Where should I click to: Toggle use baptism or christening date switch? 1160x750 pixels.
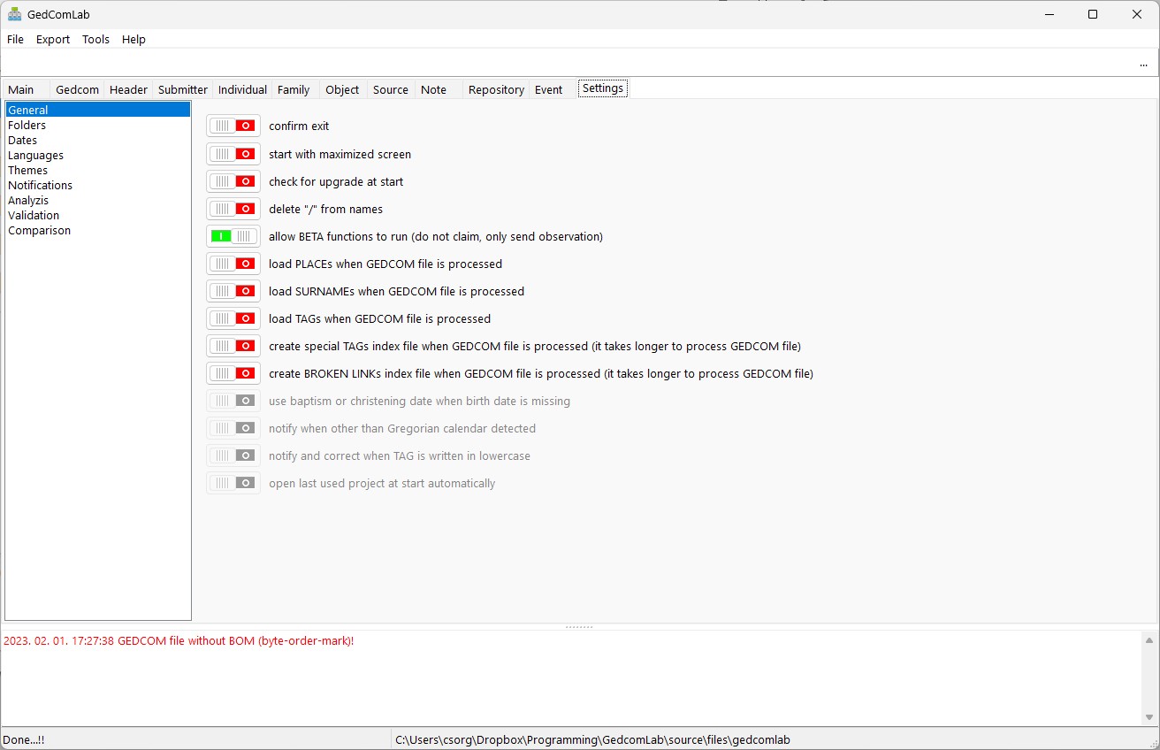click(233, 401)
